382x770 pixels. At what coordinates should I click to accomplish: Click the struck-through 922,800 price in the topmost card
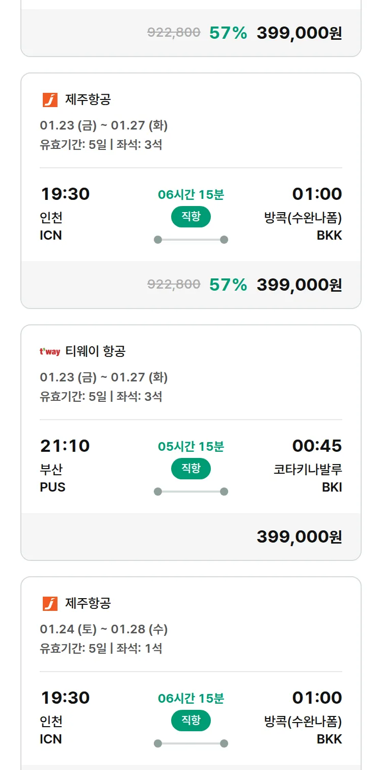pos(174,33)
